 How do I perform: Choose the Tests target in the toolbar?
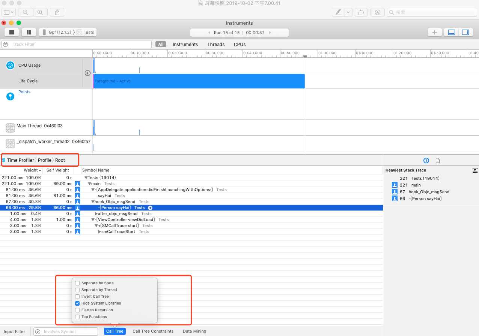point(86,32)
